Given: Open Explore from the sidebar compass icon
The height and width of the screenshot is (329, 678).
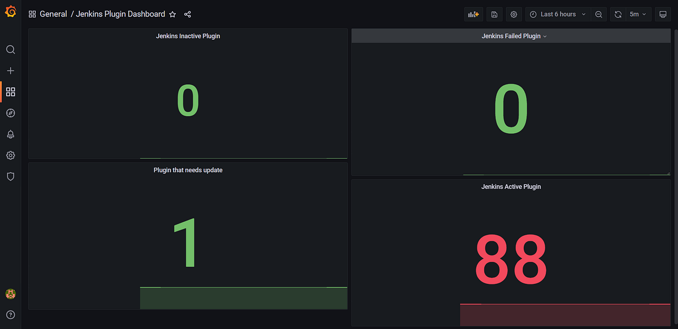Looking at the screenshot, I should 10,113.
